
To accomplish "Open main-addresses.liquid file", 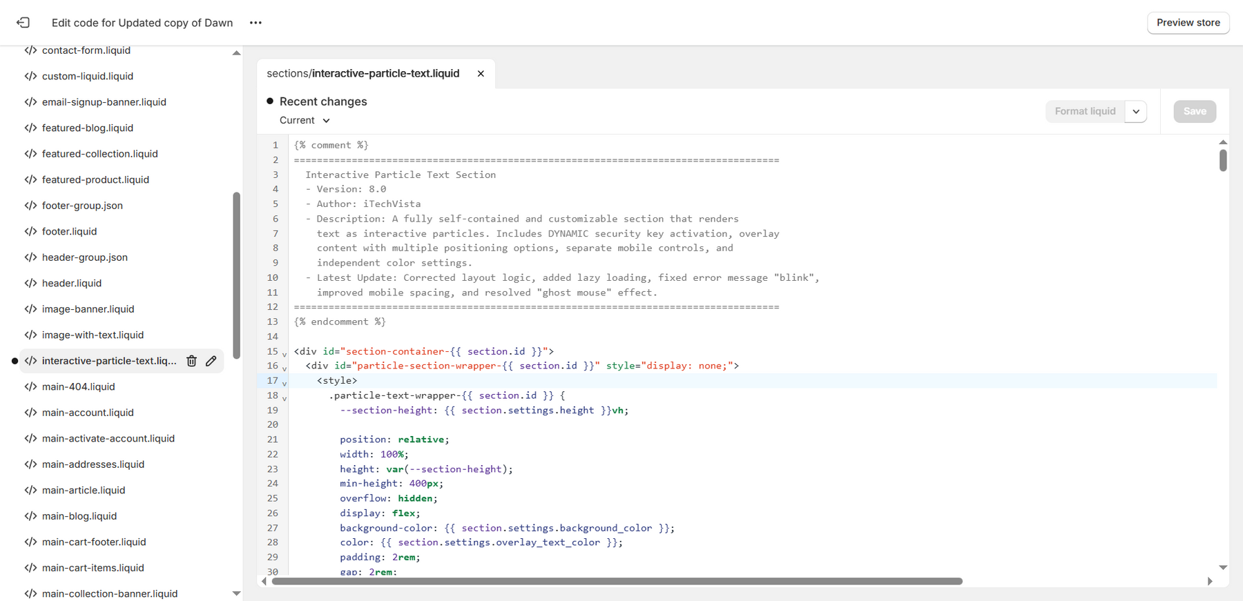I will [93, 464].
